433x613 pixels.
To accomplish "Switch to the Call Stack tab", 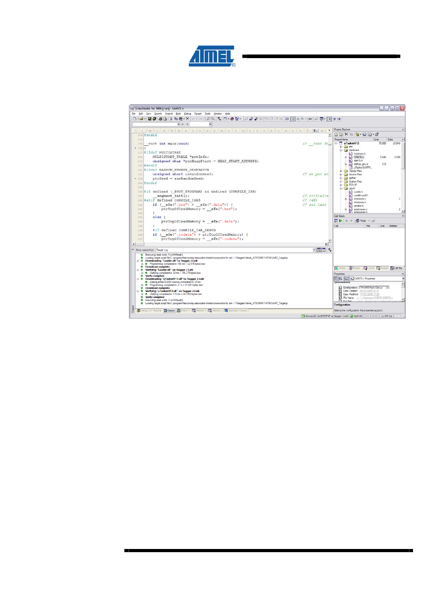I will [x=397, y=268].
